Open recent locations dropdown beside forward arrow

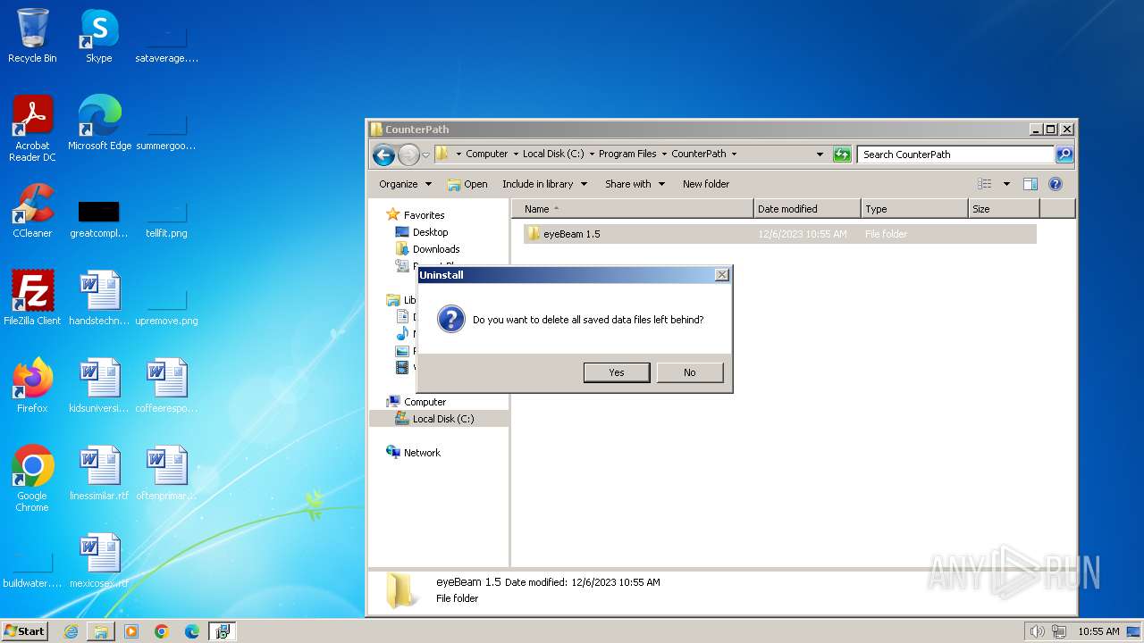point(426,154)
